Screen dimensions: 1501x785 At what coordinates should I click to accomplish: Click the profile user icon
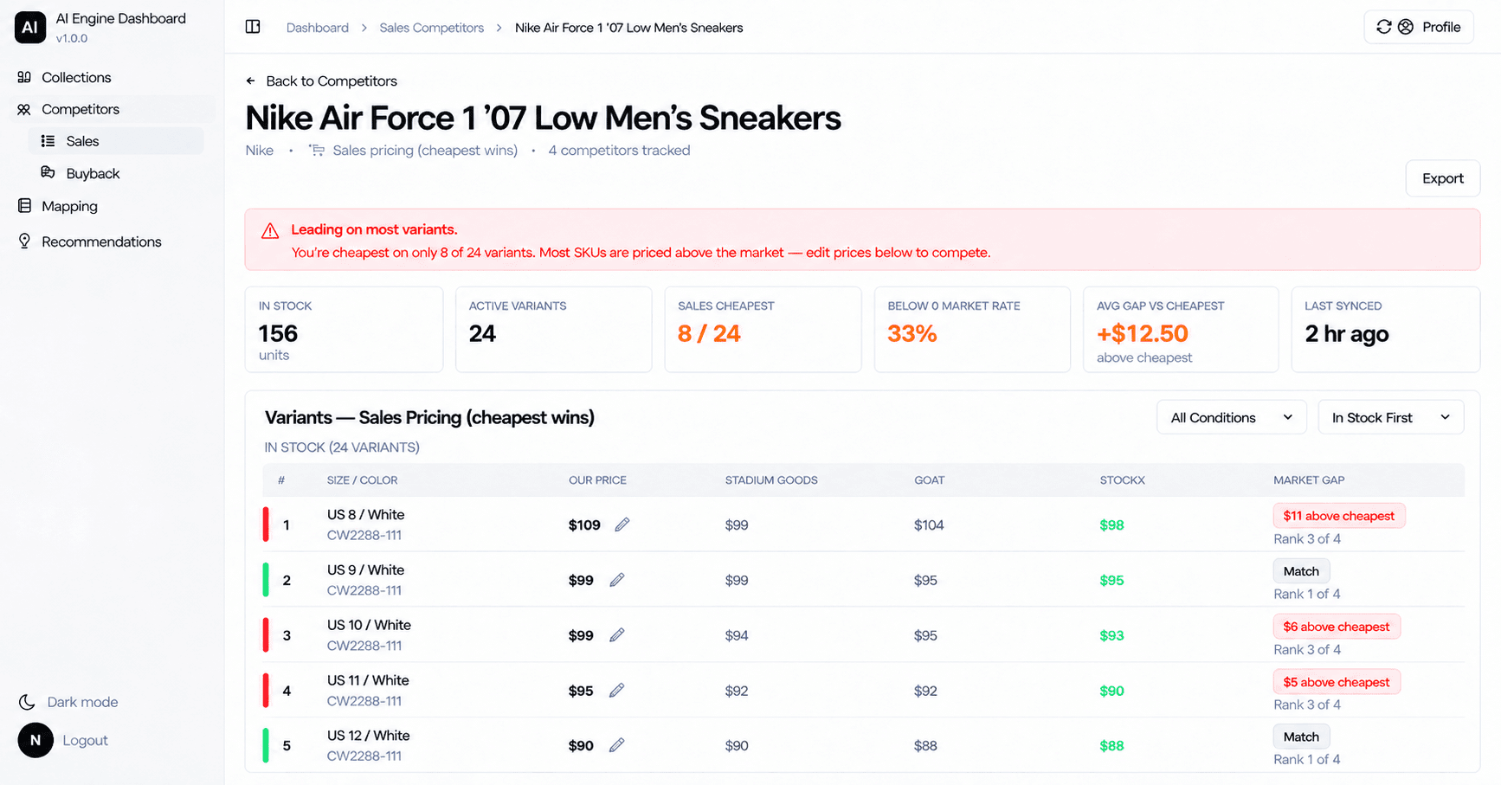click(x=1406, y=27)
